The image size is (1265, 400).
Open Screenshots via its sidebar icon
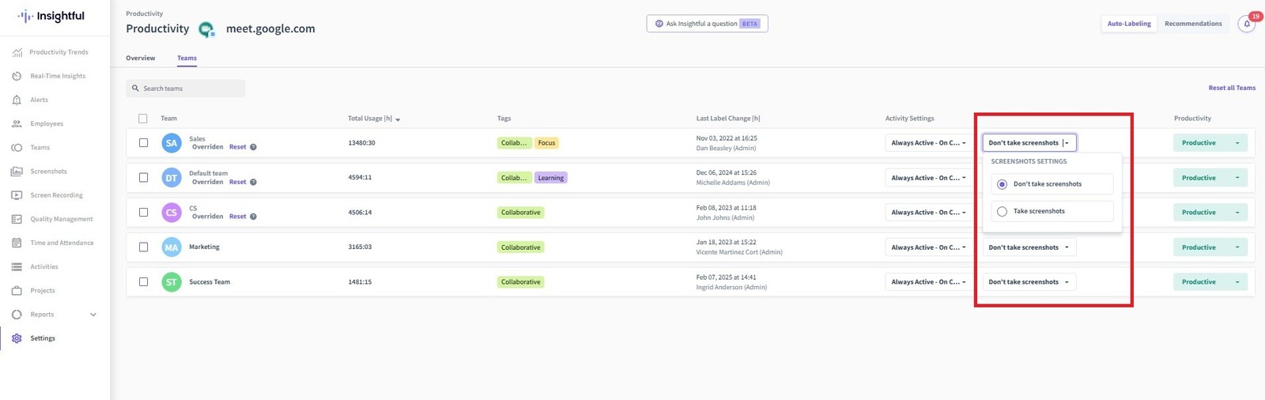[17, 172]
